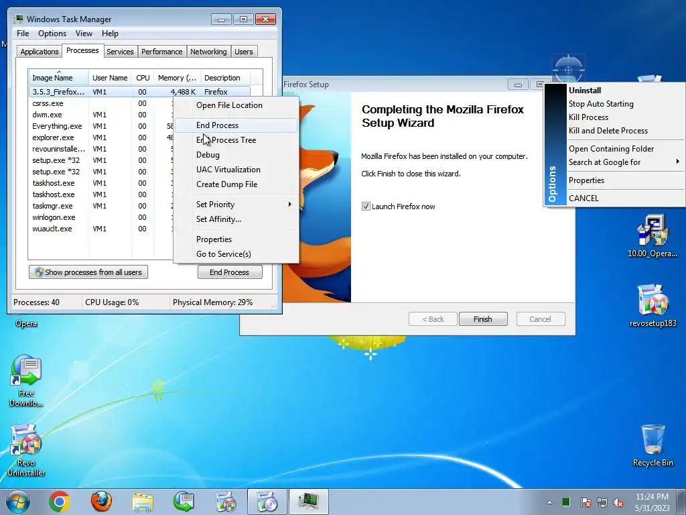Open Properties in Revo Options menu
This screenshot has height=515, width=686.
[625, 180]
